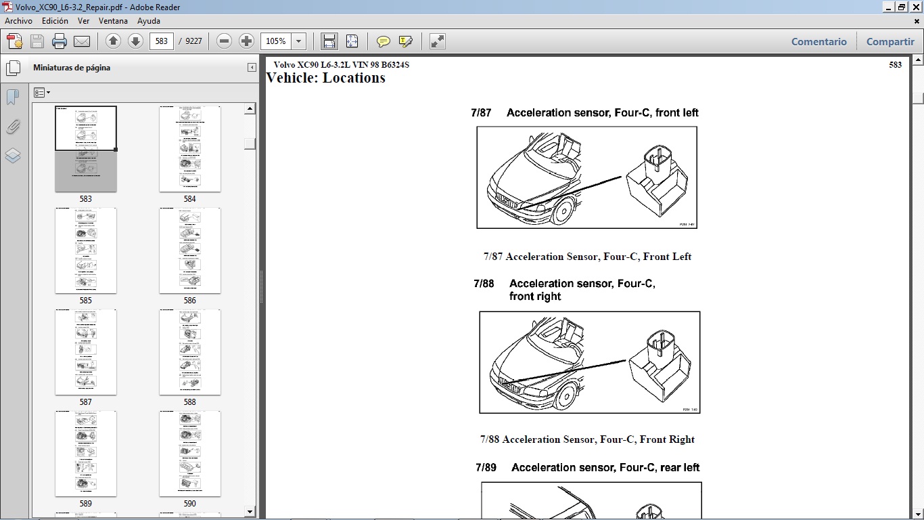Viewport: 924px width, 520px height.
Task: Click the 7/87 front left sensor diagram
Action: point(586,177)
